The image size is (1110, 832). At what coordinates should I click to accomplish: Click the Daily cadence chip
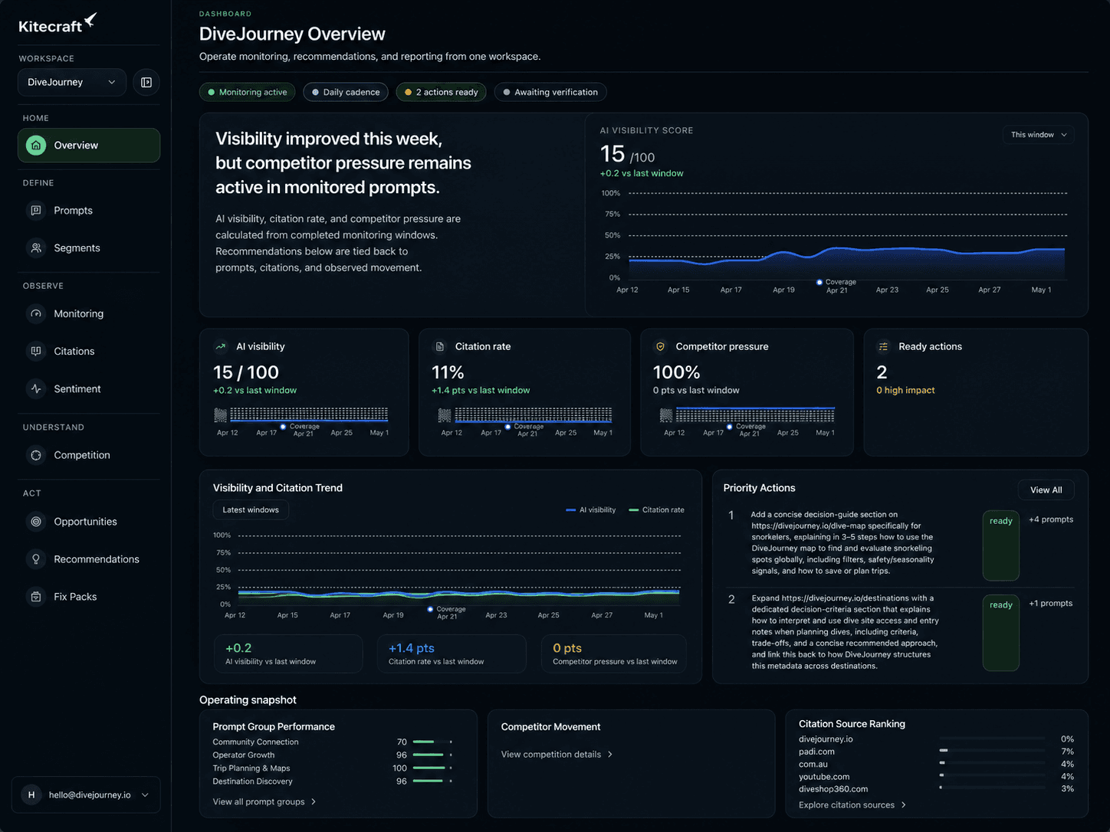click(346, 93)
